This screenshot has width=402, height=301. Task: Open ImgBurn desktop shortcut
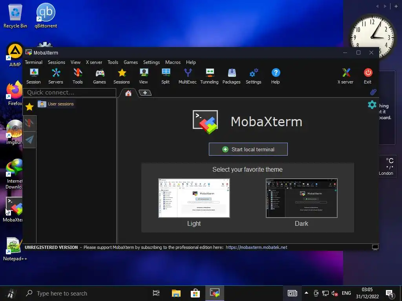[15, 132]
